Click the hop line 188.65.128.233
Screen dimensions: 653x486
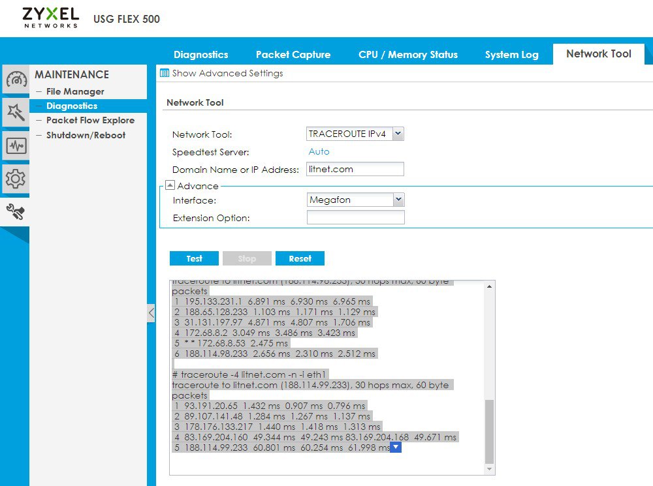click(274, 312)
